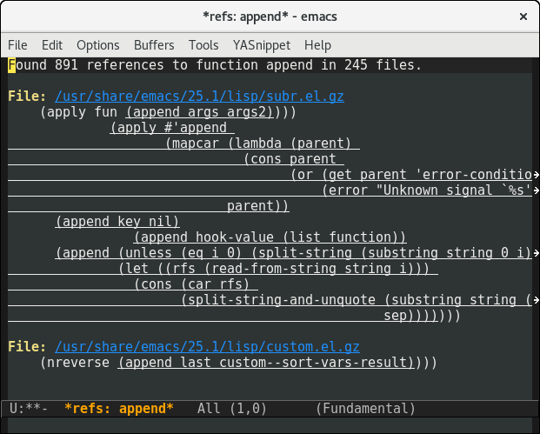
Task: Open the Tools menu
Action: point(203,45)
